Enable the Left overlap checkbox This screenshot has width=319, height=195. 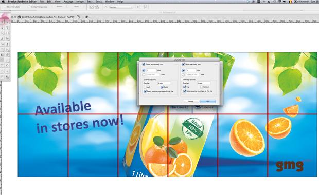145,87
